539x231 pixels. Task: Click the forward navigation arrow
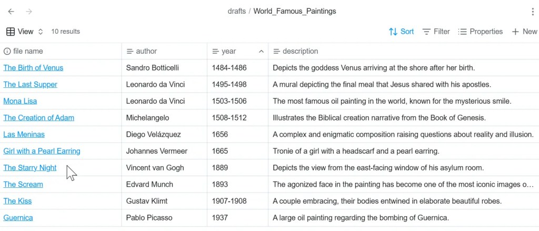click(29, 12)
